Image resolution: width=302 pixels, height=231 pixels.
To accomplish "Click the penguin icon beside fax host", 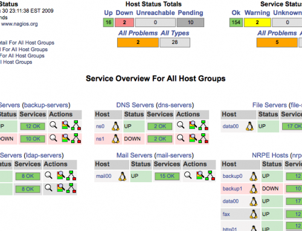I will coord(254,214).
